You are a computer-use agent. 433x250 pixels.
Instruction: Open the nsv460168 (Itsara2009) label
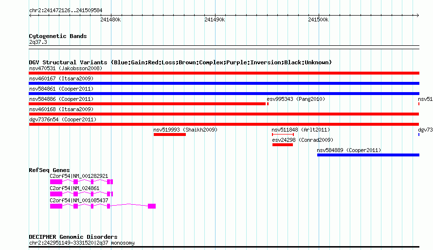tap(61, 109)
